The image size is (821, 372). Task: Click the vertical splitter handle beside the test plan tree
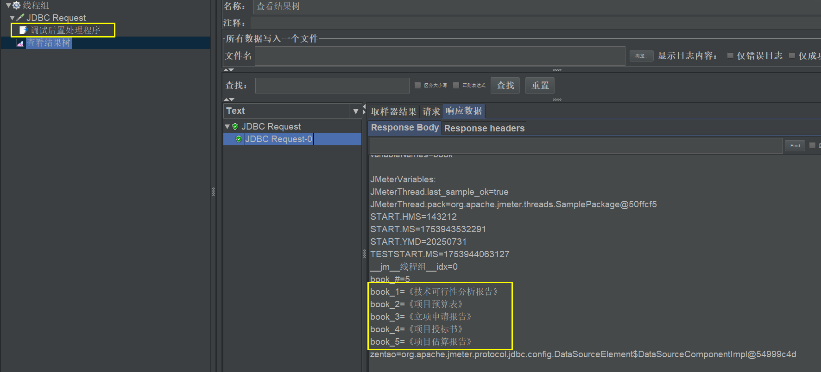coord(214,192)
